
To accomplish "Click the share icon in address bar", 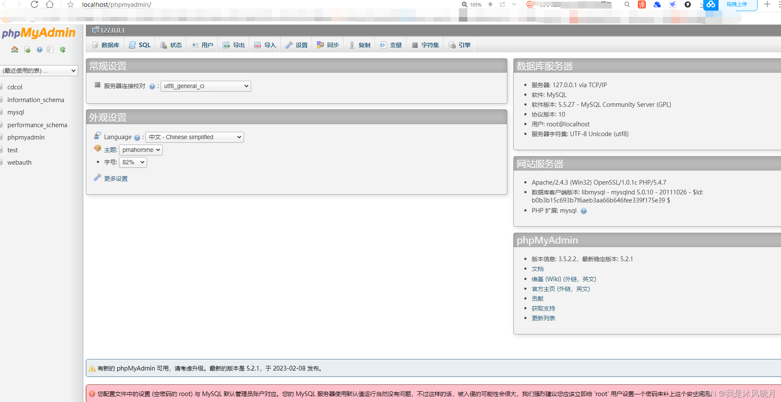I will tap(502, 4).
